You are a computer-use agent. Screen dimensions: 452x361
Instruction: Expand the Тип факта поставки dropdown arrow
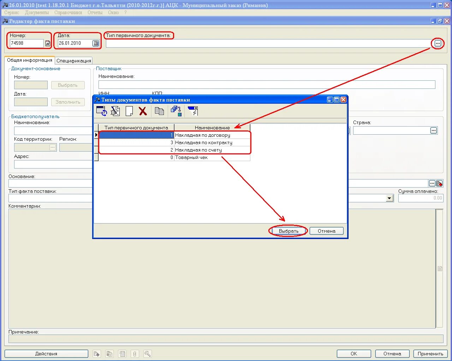(x=389, y=198)
